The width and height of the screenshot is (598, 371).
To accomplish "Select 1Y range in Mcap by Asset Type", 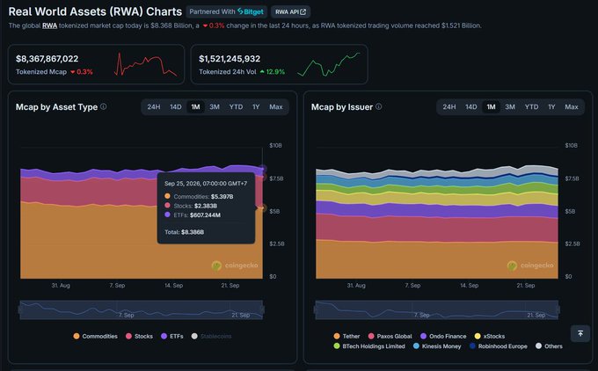I will [x=256, y=107].
